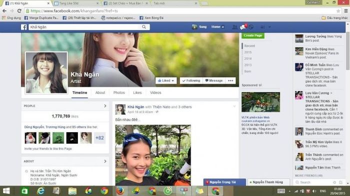Switch to the About tab
Image resolution: width=350 pixels, height=196 pixels.
(100, 93)
